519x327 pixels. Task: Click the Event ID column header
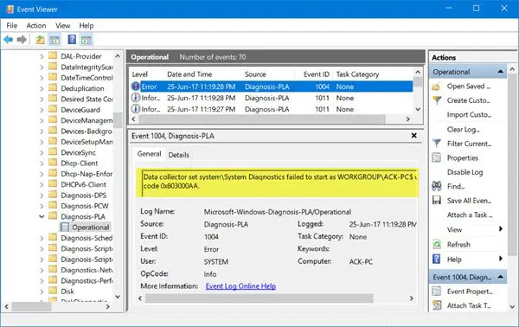316,74
